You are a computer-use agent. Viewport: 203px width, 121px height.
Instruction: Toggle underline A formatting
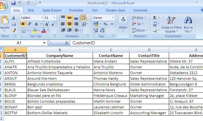36,24
